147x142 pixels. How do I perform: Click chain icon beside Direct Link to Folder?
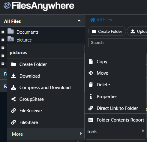[x=91, y=108]
